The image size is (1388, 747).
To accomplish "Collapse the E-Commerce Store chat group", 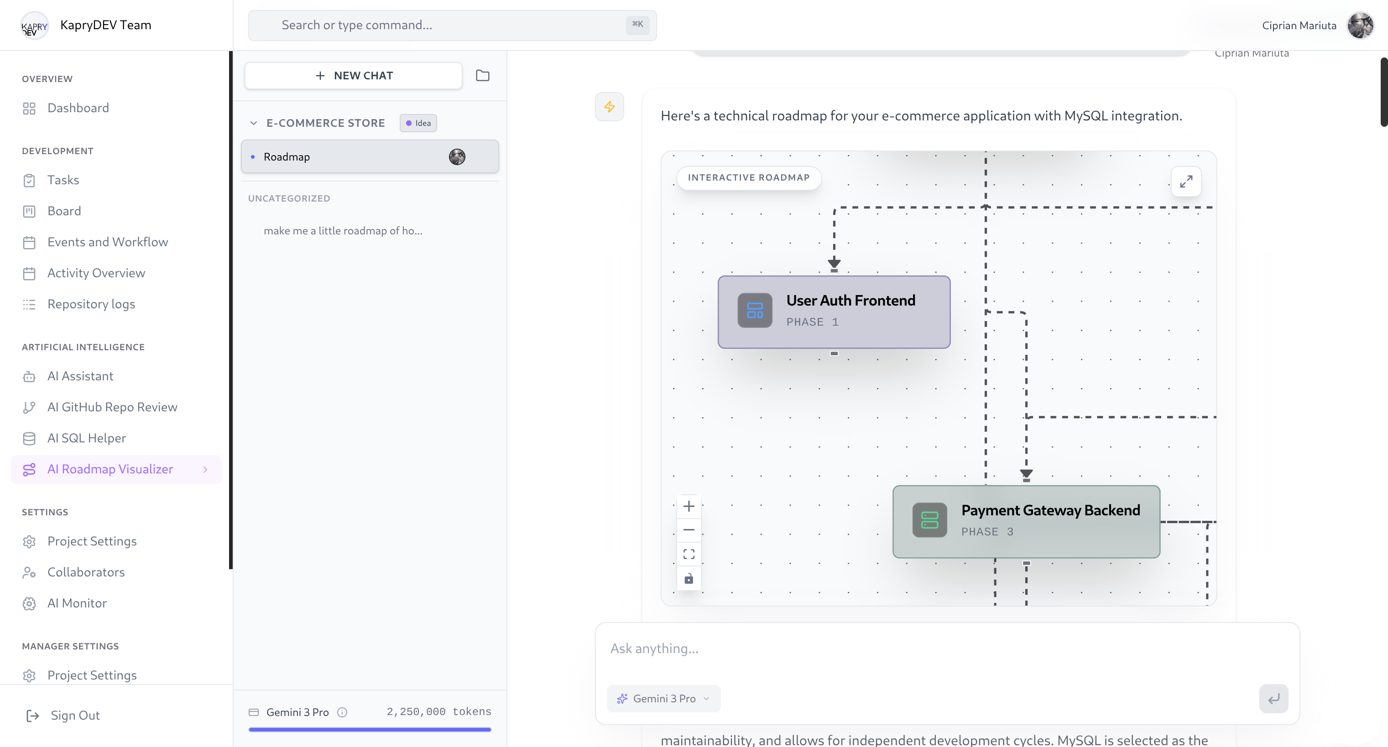I will click(254, 123).
